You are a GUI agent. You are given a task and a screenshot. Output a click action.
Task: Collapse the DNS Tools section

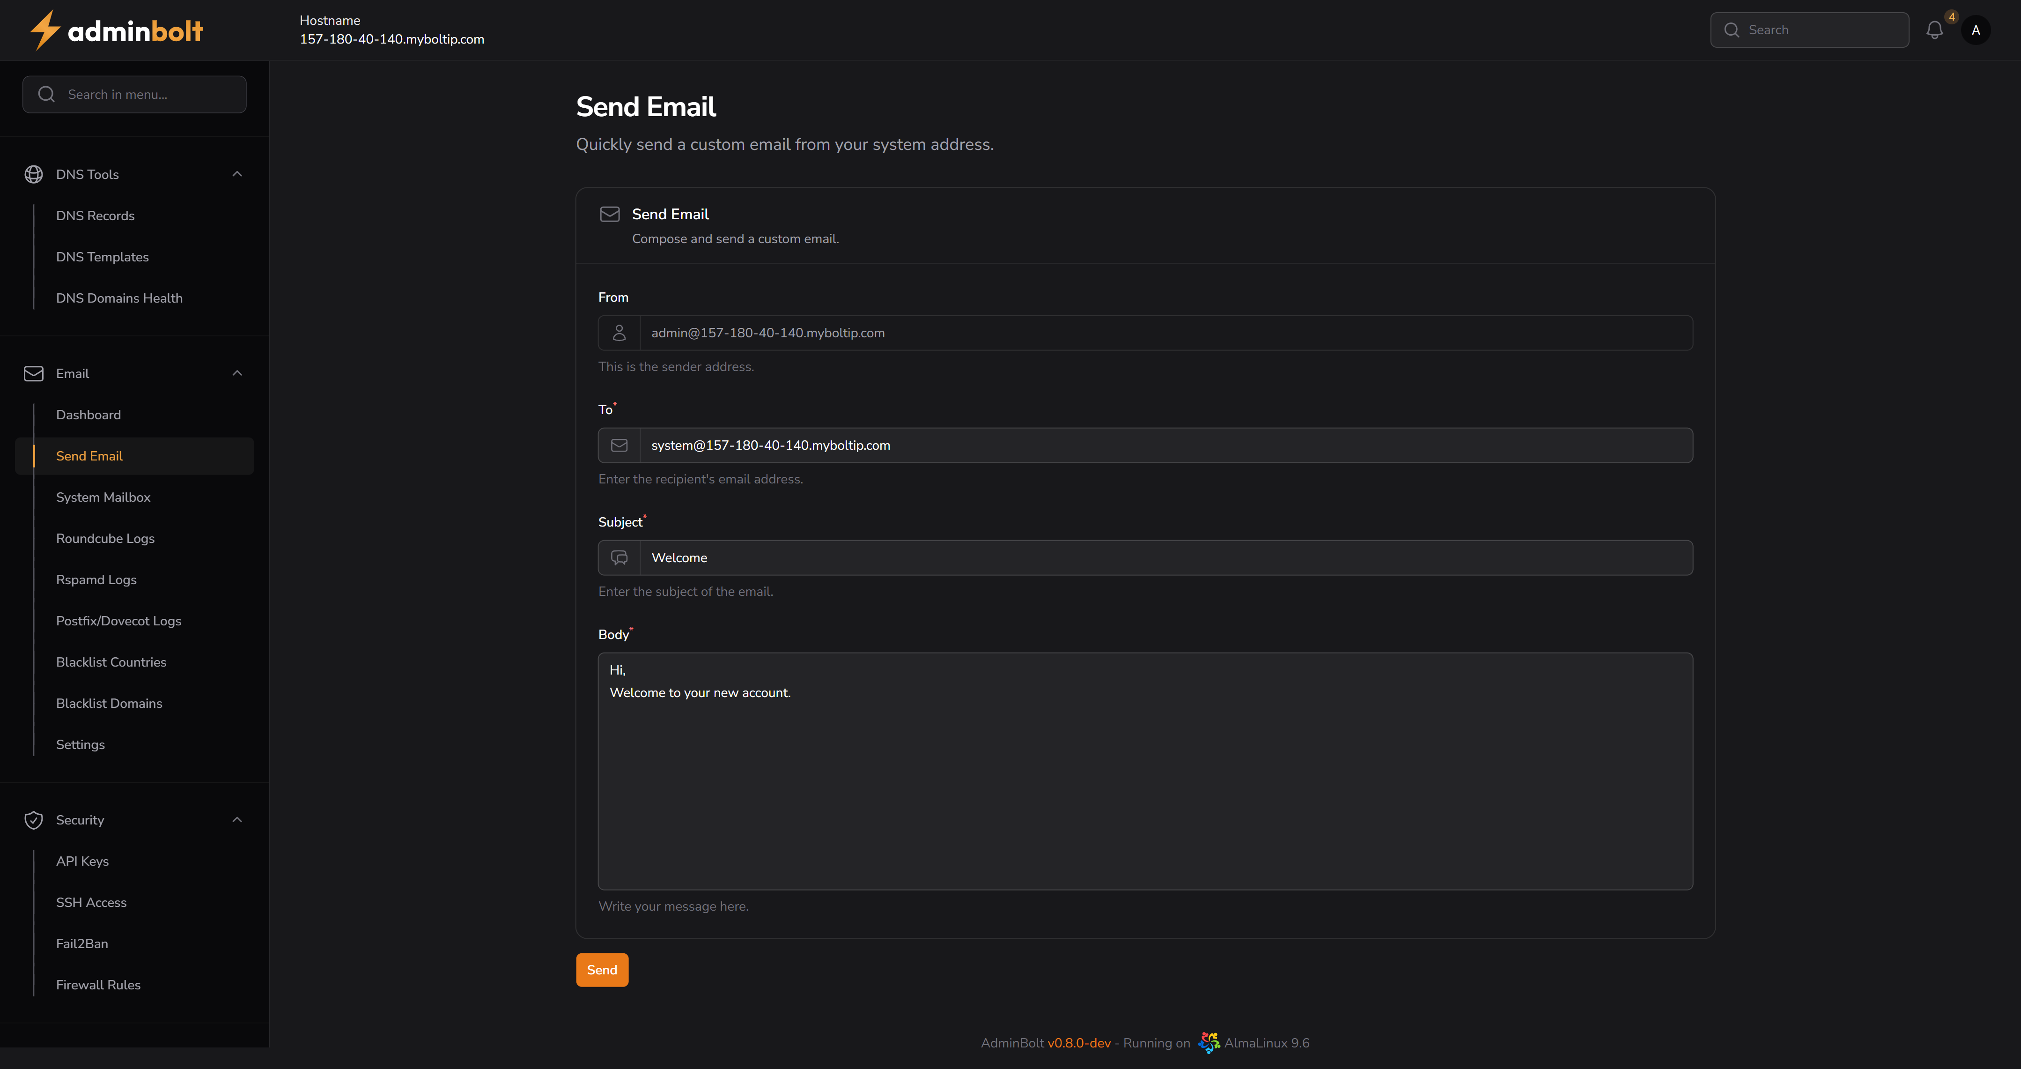coord(237,173)
